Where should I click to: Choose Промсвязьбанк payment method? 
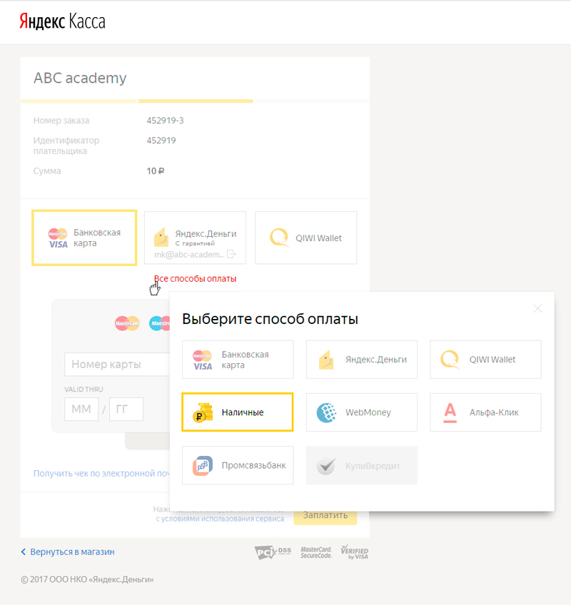click(238, 465)
